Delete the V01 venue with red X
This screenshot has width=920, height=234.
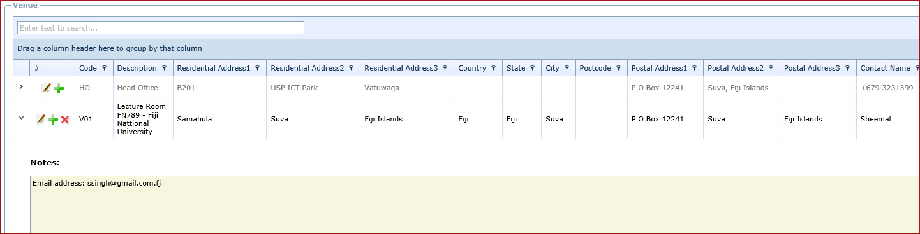[64, 119]
